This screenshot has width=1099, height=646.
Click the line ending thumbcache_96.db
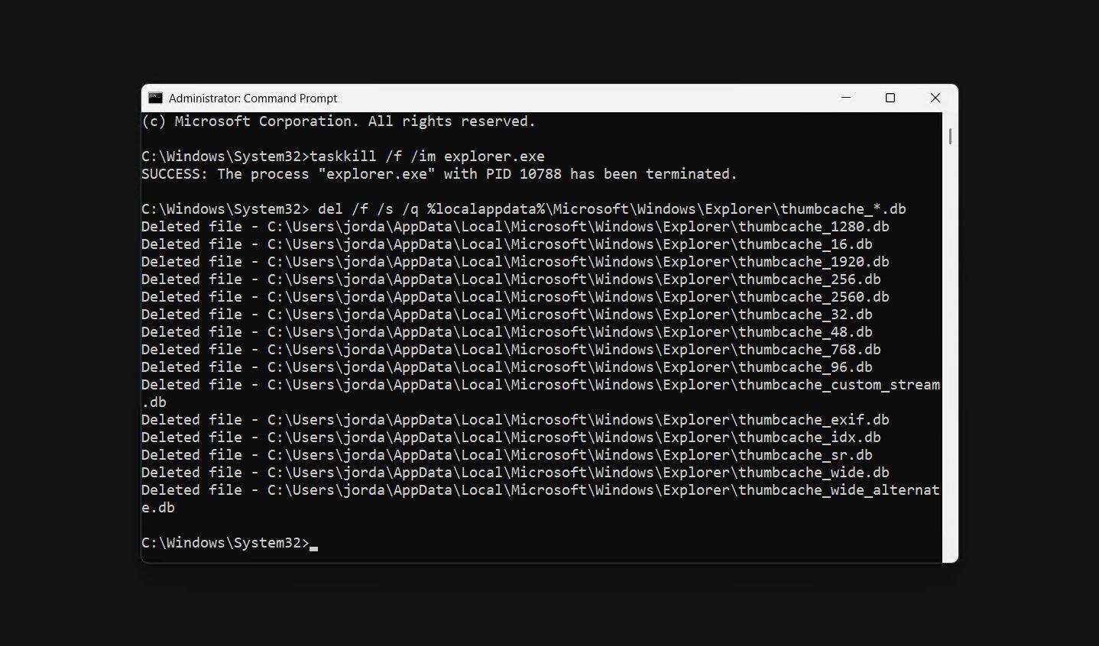(507, 367)
